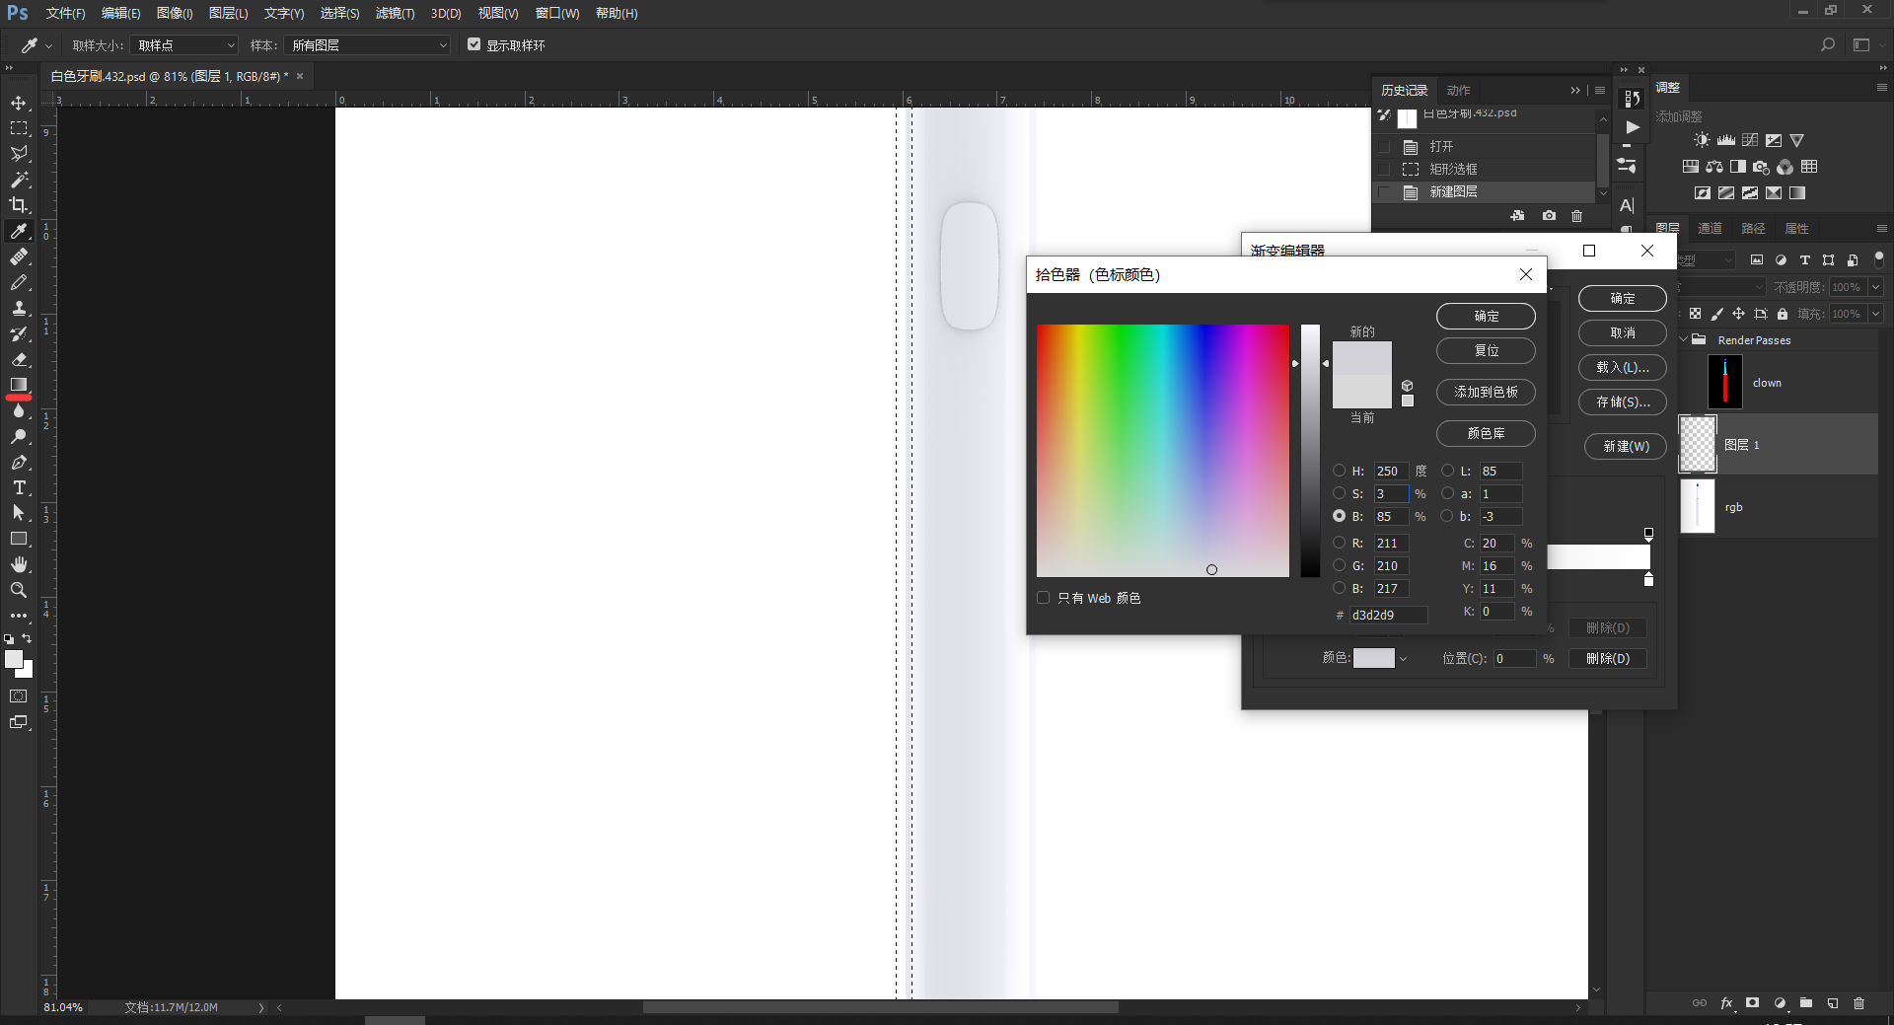Screen dimensions: 1894x1025
Task: Select the Zoom tool in the toolbar
Action: click(19, 590)
